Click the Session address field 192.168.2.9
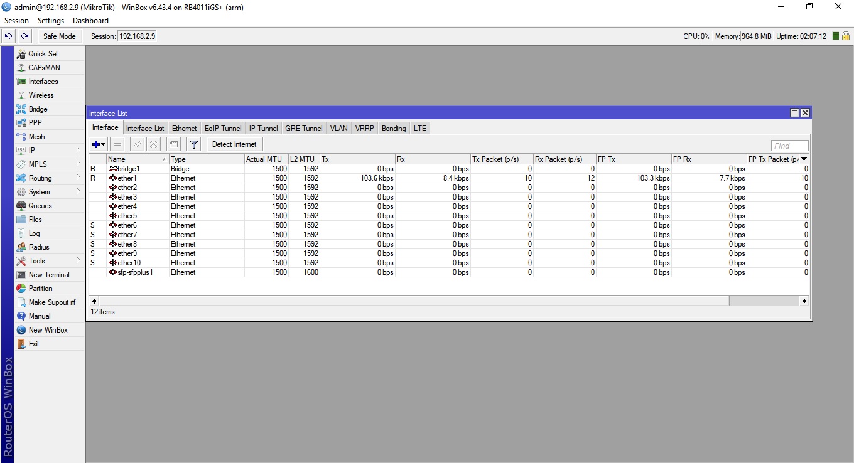This screenshot has width=854, height=463. [x=136, y=36]
